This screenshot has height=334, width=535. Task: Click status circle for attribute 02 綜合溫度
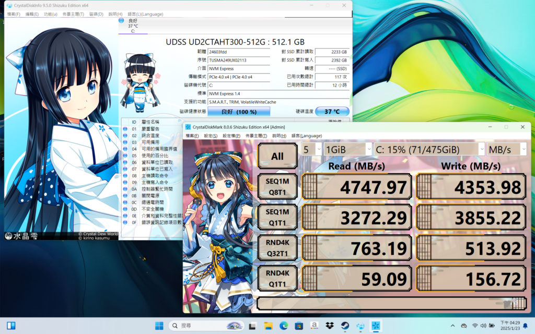click(125, 136)
